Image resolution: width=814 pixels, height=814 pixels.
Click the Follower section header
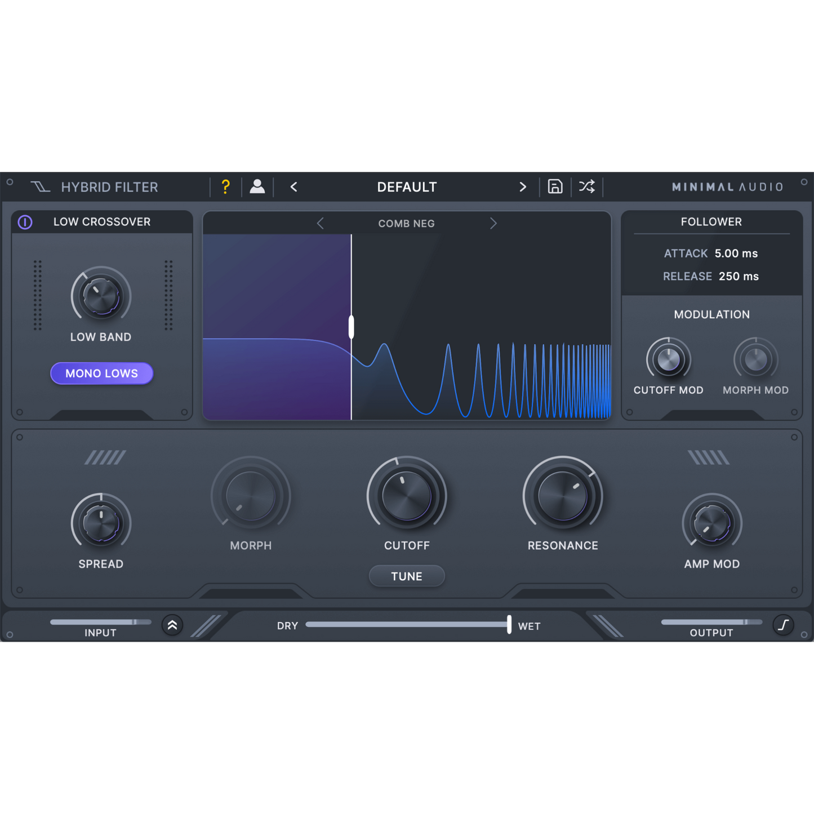click(x=711, y=221)
